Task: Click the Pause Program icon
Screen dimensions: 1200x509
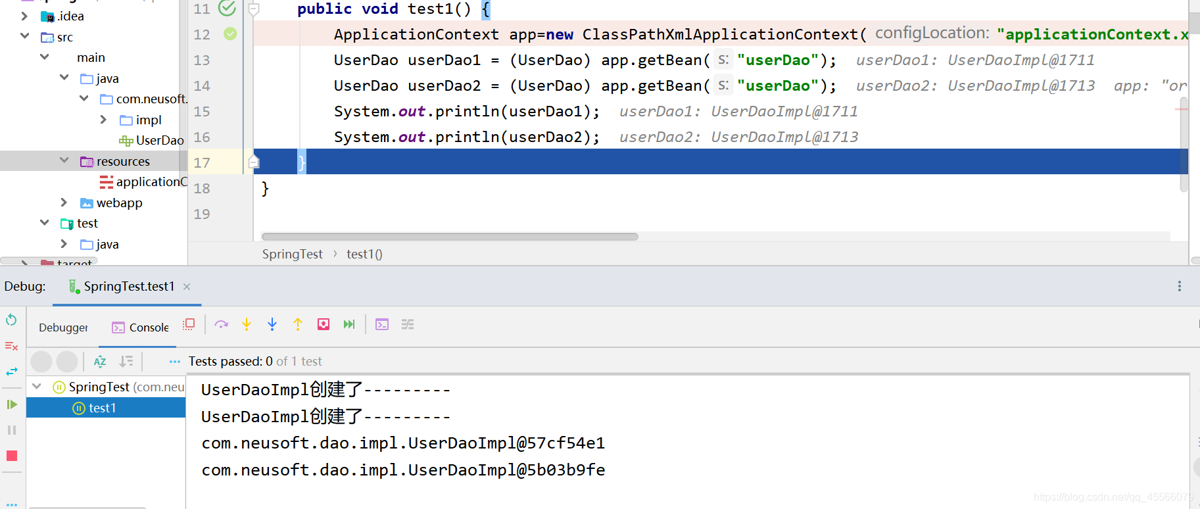Action: tap(11, 430)
